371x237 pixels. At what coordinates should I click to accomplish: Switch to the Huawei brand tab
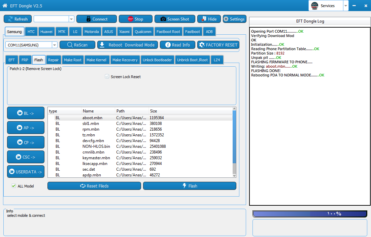click(x=46, y=32)
